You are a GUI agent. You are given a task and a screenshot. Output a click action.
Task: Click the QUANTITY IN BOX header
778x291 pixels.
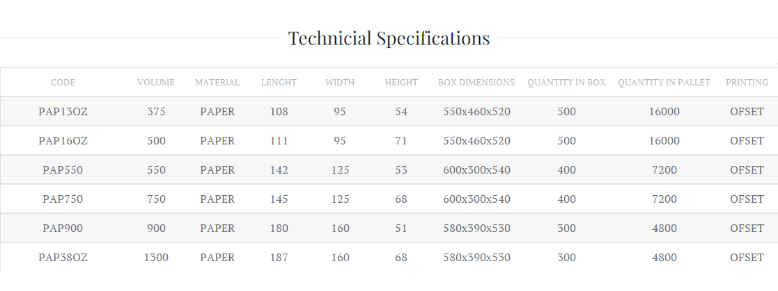click(566, 83)
